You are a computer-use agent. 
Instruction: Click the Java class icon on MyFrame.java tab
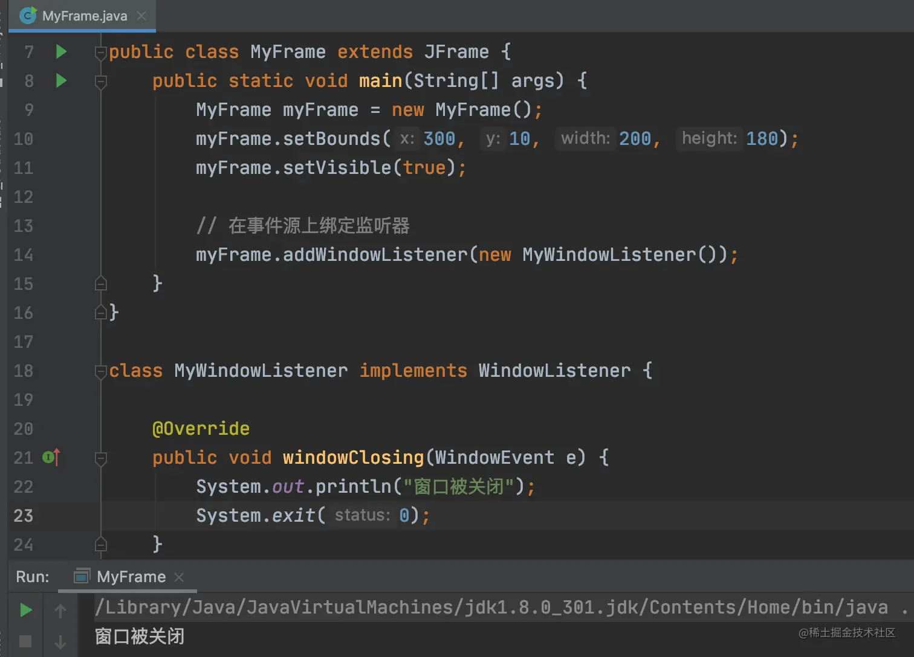click(28, 16)
